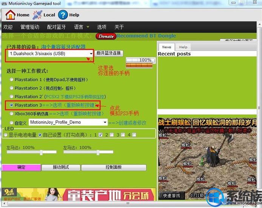The height and width of the screenshot is (208, 262).
Task: Click the horizontal scrollbar at bottom
Action: pyautogui.click(x=128, y=203)
